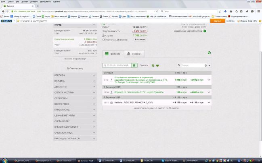Expand the JYSK ARKADIYA purchase details
Viewport: 262px width, 163px height.
pos(209,102)
